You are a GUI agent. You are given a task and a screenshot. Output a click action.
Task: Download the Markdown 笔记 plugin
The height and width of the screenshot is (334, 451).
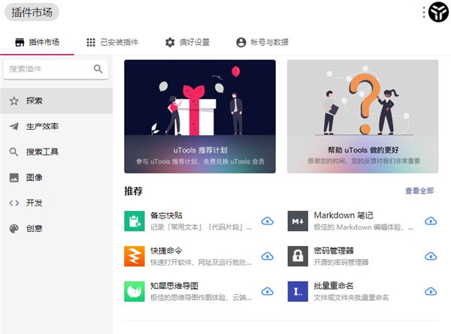(x=431, y=221)
